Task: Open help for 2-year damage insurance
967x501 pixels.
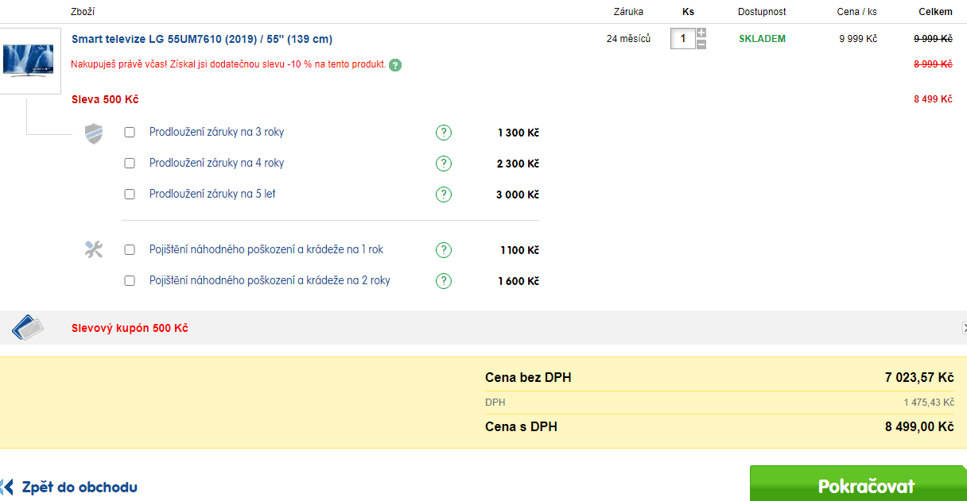Action: pos(444,281)
